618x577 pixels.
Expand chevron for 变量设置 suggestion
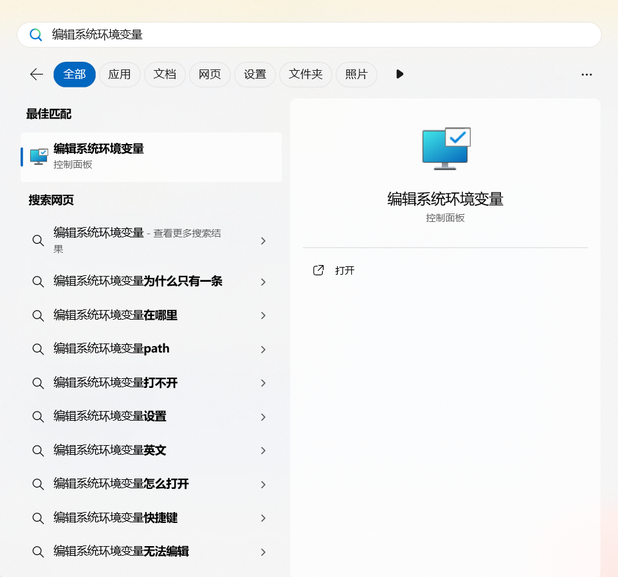(x=263, y=417)
